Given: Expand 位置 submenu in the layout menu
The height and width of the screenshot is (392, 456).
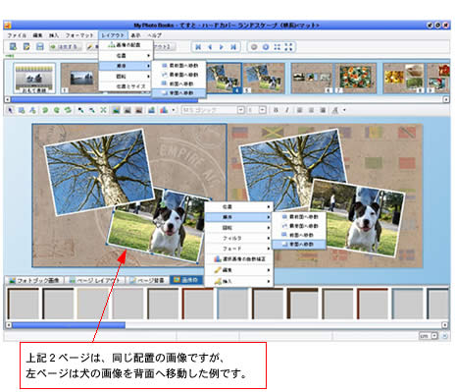Looking at the screenshot, I should [x=126, y=56].
